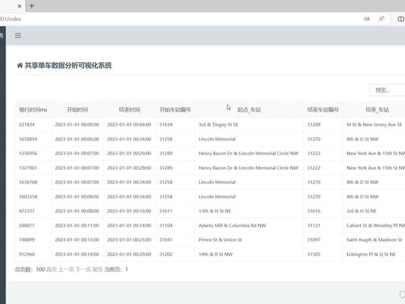The image size is (405, 304).
Task: Click start time 2023-01-01 00:13:00
Action: point(77,240)
